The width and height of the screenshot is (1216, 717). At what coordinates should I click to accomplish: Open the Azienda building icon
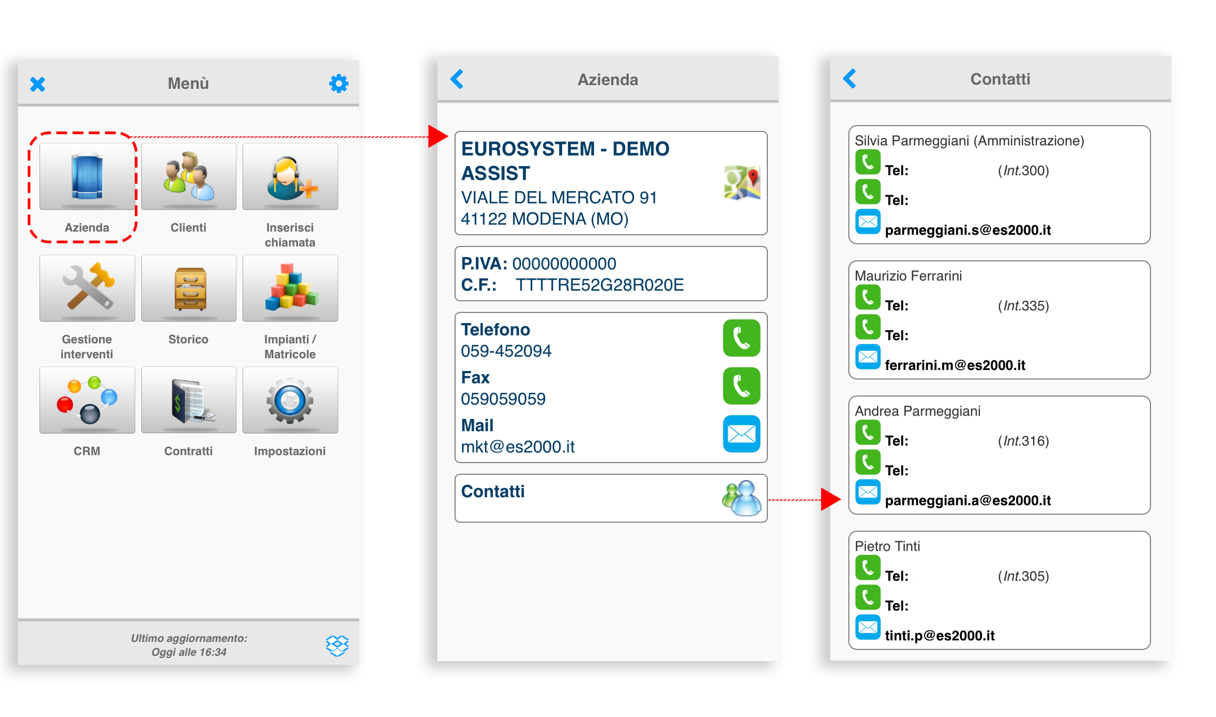click(x=87, y=176)
